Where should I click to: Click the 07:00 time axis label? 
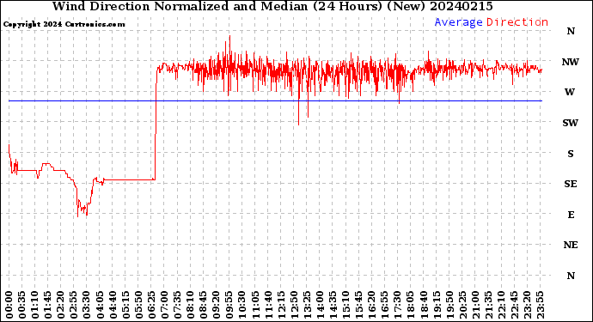pos(164,305)
